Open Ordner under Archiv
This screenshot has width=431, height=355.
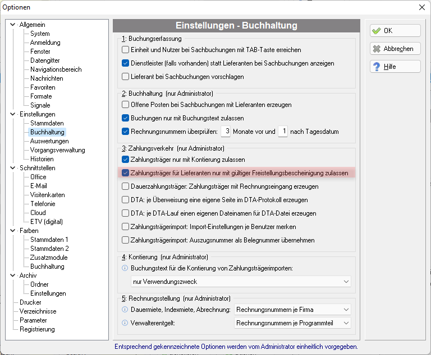pyautogui.click(x=39, y=284)
